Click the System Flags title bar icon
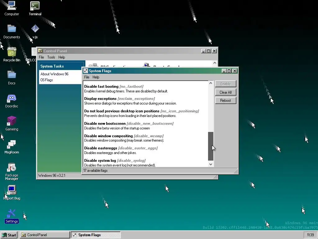 86,71
